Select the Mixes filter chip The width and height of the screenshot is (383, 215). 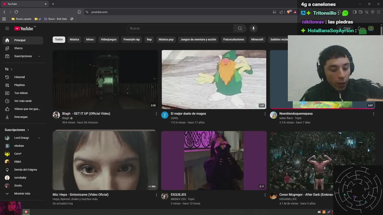click(x=90, y=39)
